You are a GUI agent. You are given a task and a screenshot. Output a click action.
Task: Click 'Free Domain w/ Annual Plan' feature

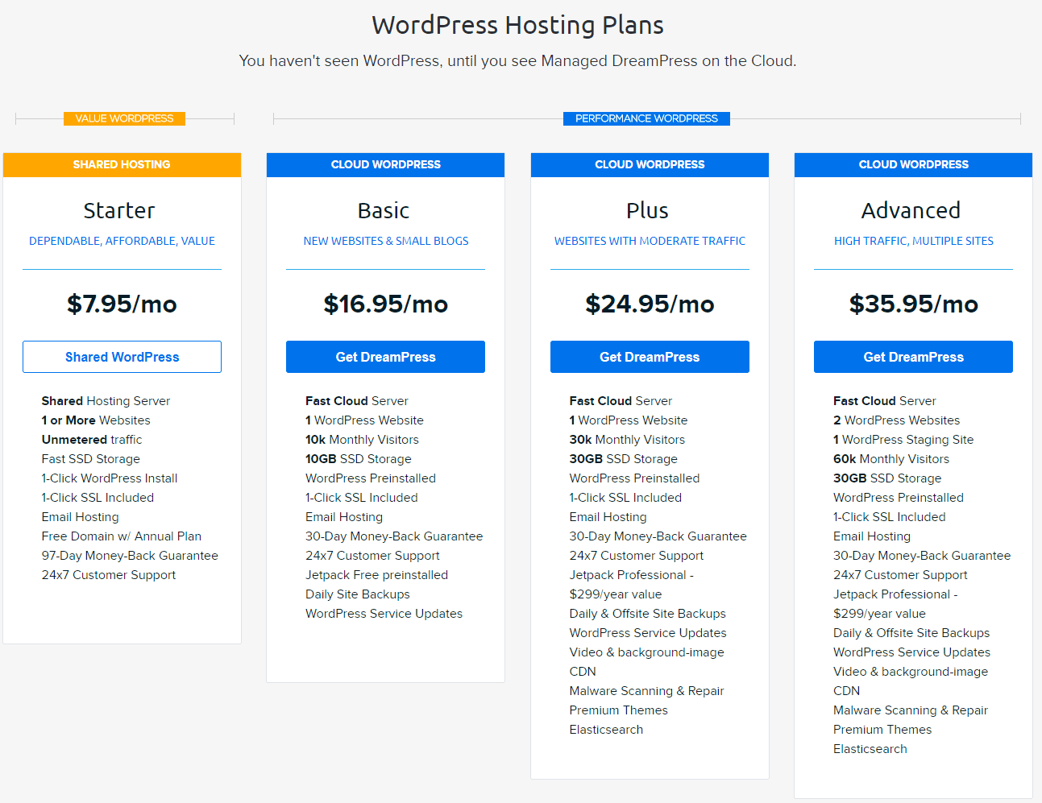click(122, 536)
